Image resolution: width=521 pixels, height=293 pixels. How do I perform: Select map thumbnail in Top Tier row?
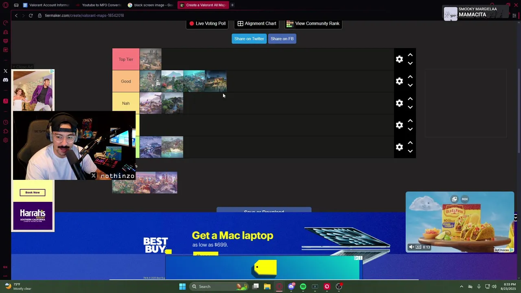pyautogui.click(x=151, y=59)
